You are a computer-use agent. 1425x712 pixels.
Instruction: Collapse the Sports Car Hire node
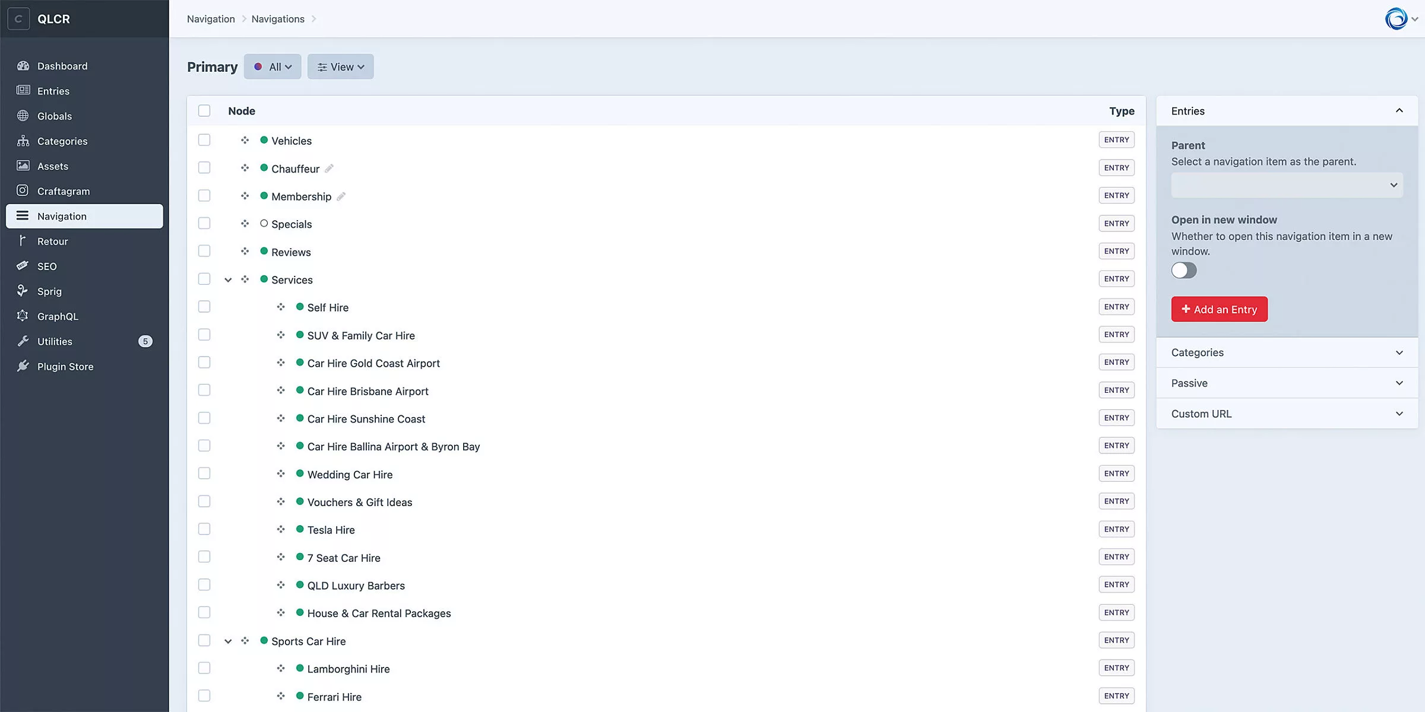coord(228,641)
